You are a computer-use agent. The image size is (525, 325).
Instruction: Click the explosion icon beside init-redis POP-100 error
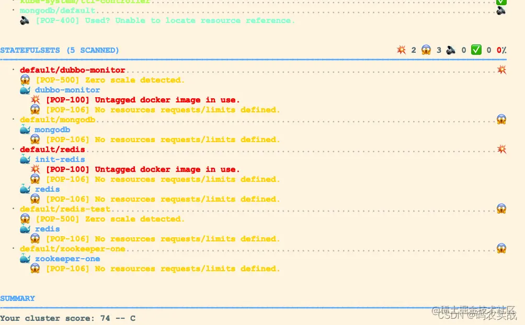point(35,169)
